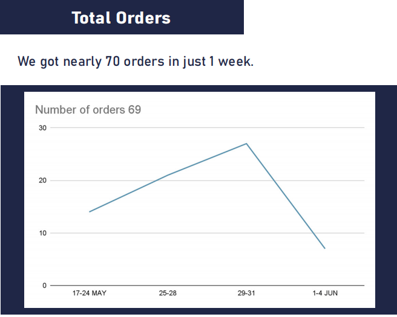
Task: Click the y-axis label 10
Action: [42, 233]
